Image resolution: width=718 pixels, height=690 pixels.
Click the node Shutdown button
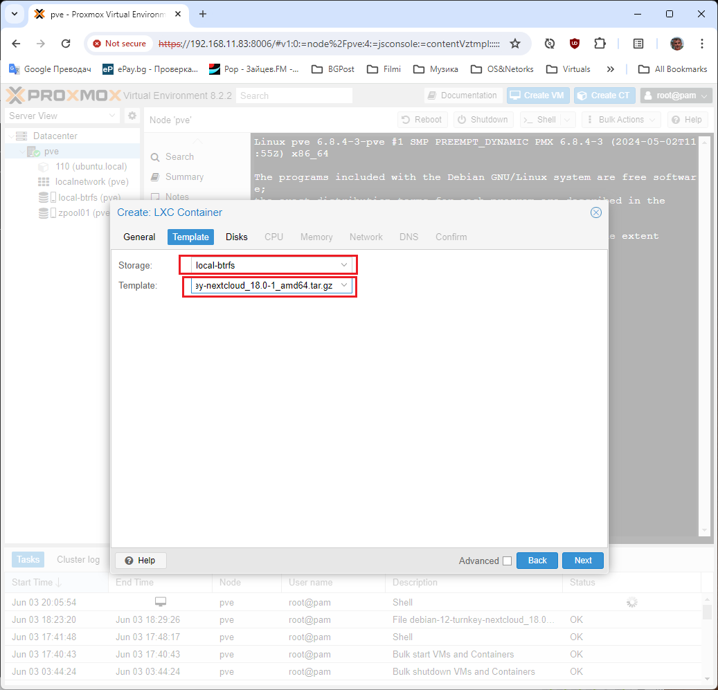(x=483, y=120)
